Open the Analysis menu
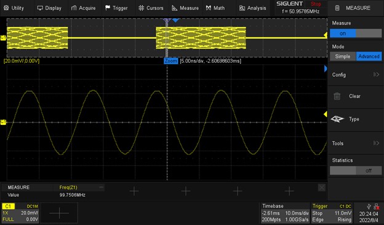This screenshot has height=225, width=384. [x=252, y=8]
